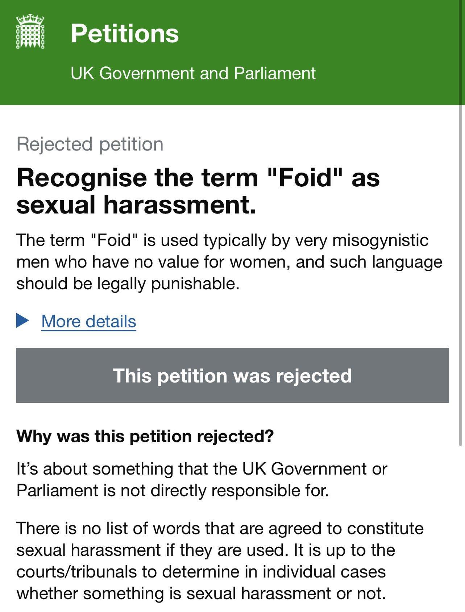Click the UK Government and Parliament subtitle
The image size is (465, 612).
click(193, 73)
